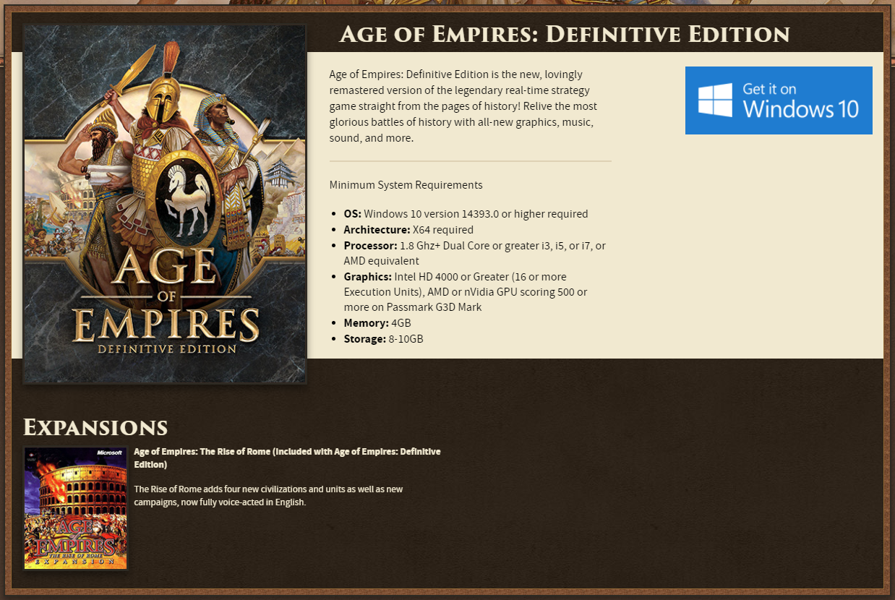This screenshot has width=895, height=600.
Task: Click the Processor requirement entry
Action: pos(474,253)
